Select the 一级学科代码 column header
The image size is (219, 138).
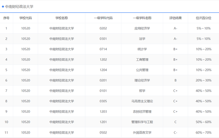point(103,18)
